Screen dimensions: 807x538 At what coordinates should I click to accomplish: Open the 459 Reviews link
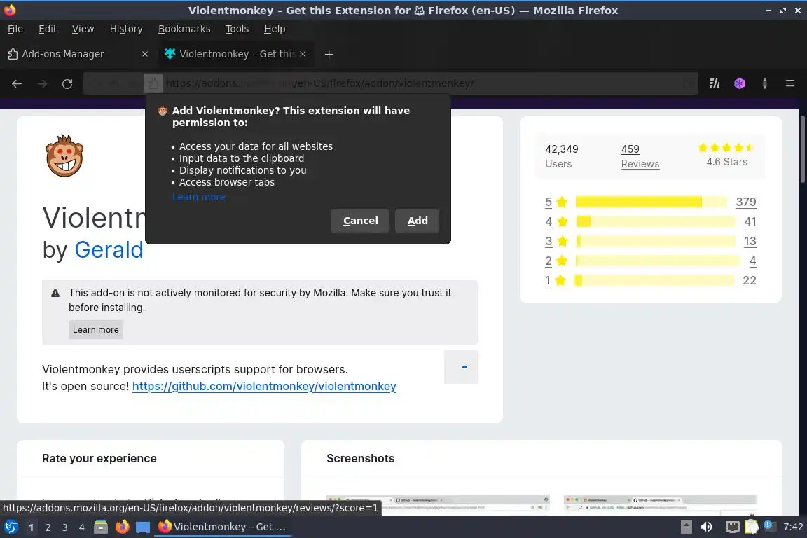click(x=640, y=156)
